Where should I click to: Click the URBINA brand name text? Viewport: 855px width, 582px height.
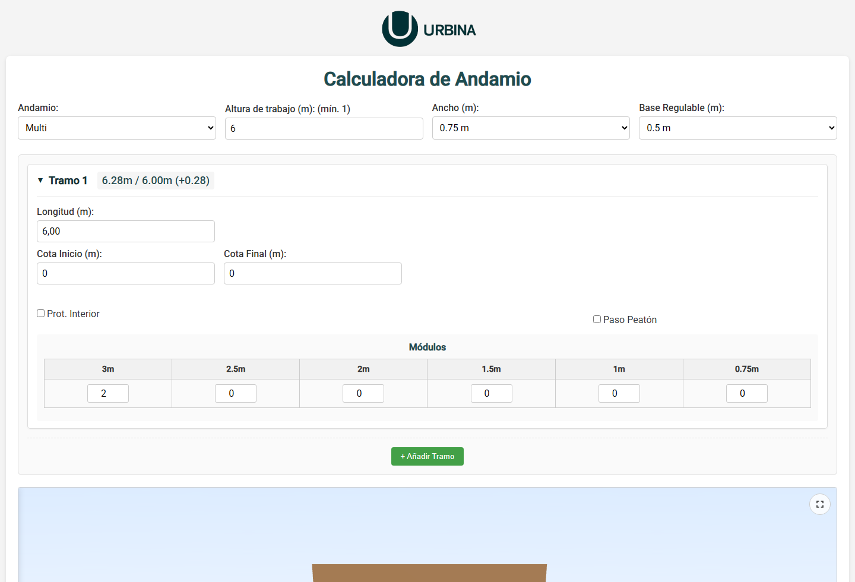click(x=449, y=30)
